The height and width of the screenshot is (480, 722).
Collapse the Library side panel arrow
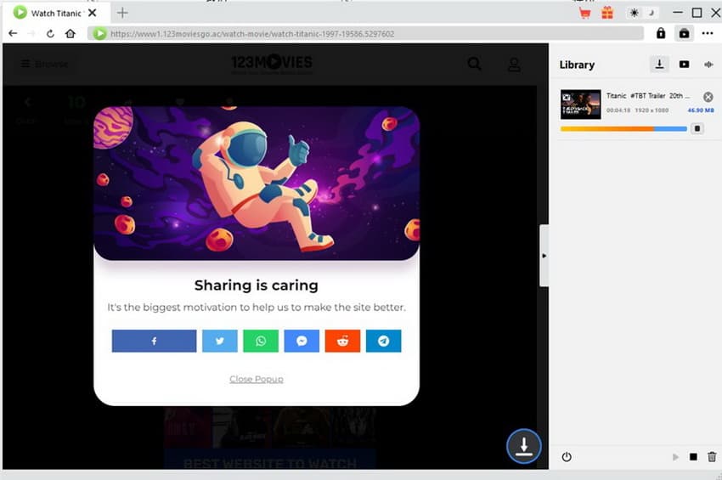tap(544, 256)
